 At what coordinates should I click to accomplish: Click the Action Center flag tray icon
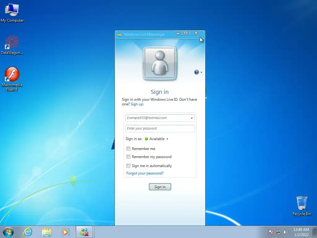tap(271, 232)
